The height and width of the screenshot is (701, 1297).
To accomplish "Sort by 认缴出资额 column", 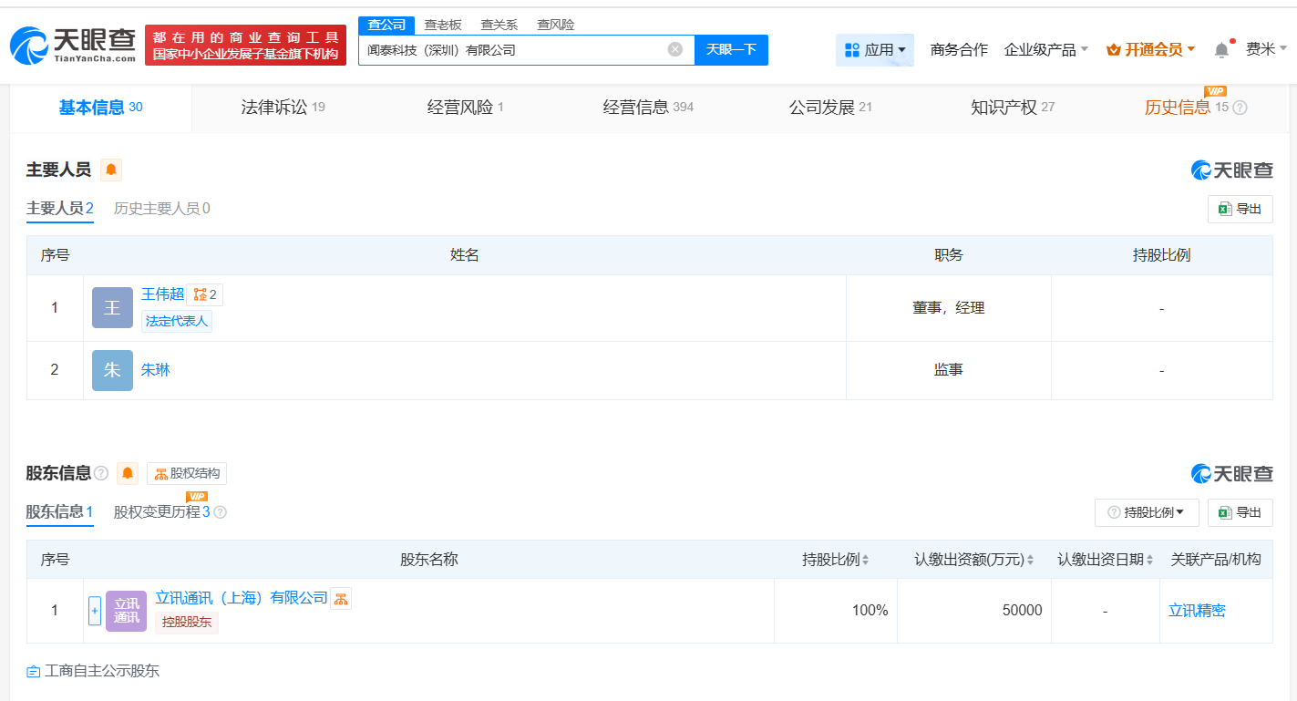I will pos(973,560).
